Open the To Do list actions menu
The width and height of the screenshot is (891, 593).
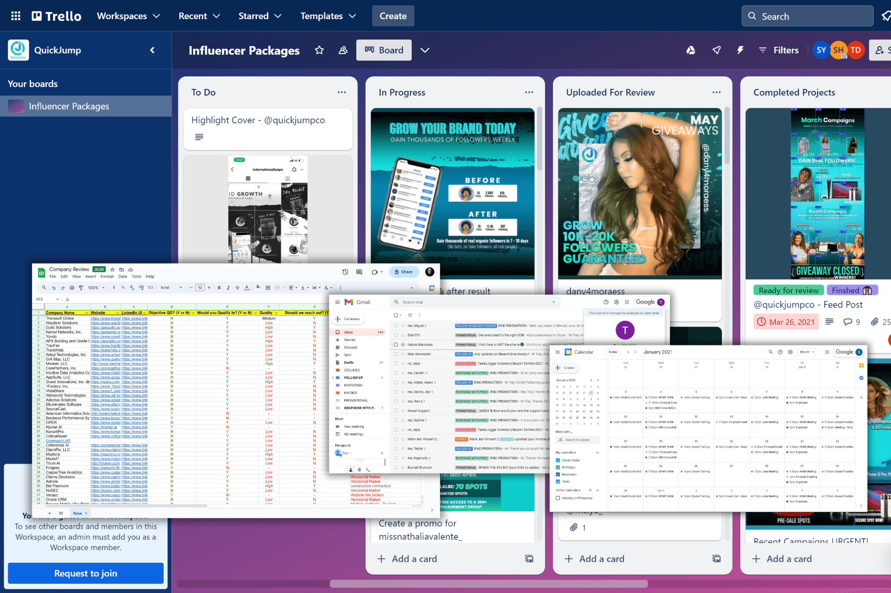click(x=342, y=92)
